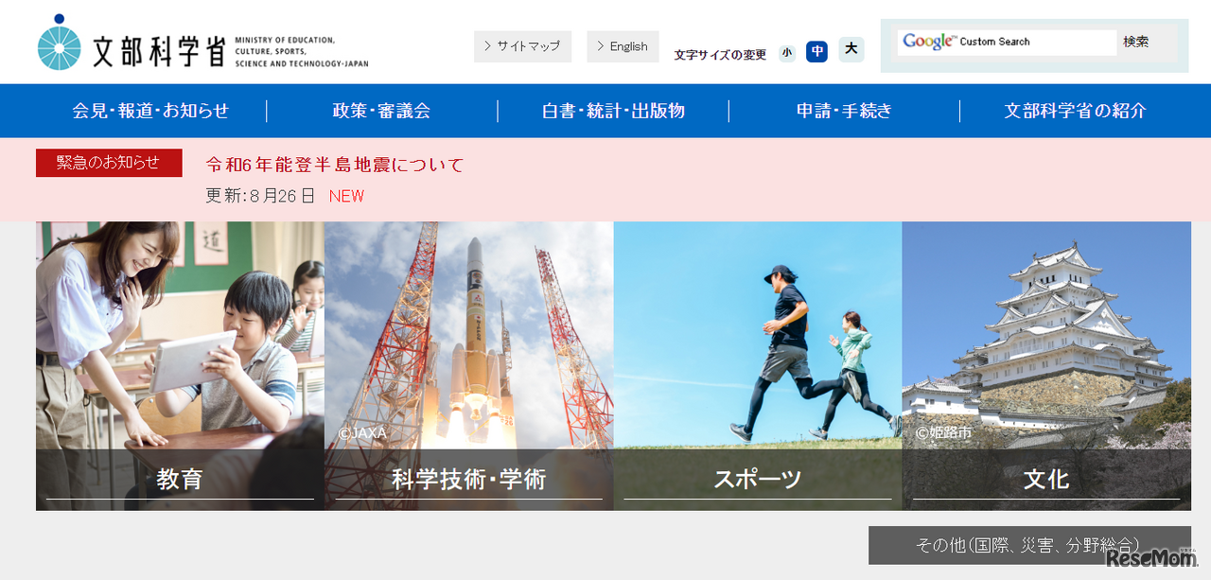Open the スポーツ category tile
The image size is (1211, 580).
click(x=758, y=366)
